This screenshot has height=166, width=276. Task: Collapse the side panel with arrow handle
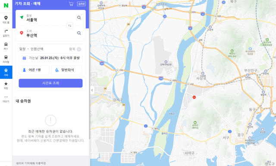click(x=92, y=90)
